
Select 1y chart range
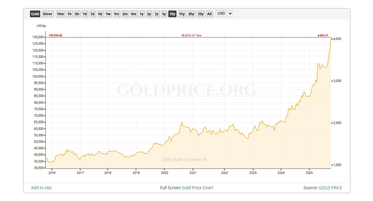pyautogui.click(x=142, y=14)
